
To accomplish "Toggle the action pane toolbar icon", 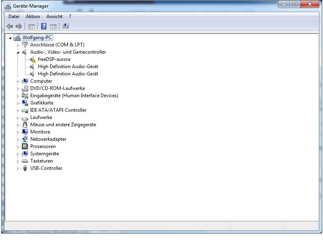I will pos(53,27).
